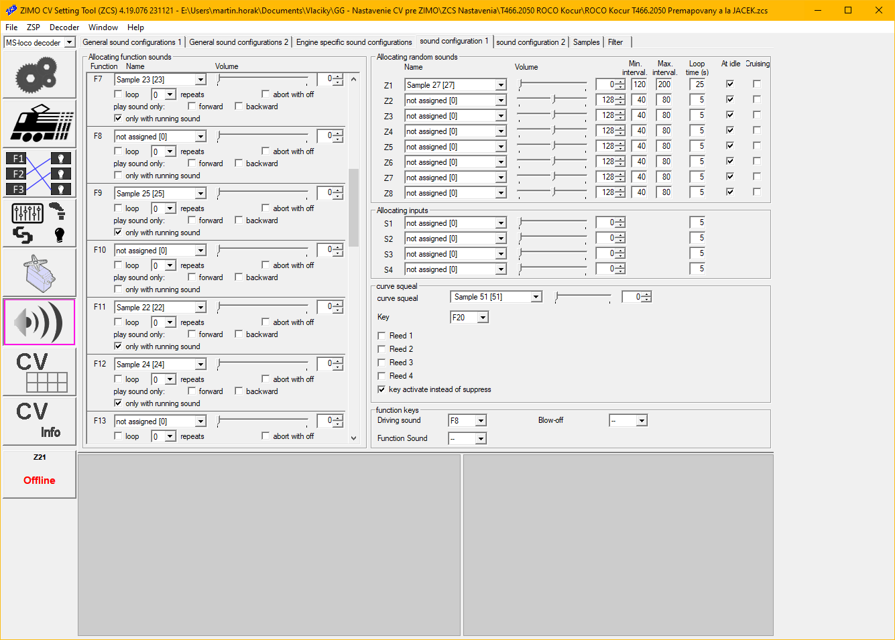Screen dimensions: 895x640
Task: Open the gears general settings icon
Action: 39,74
